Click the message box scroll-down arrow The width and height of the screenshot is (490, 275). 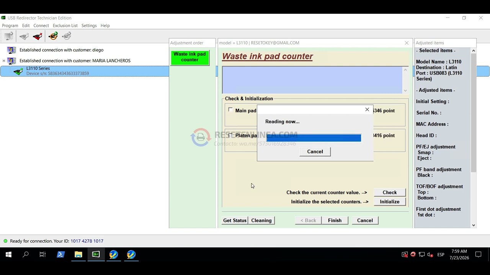click(x=405, y=91)
